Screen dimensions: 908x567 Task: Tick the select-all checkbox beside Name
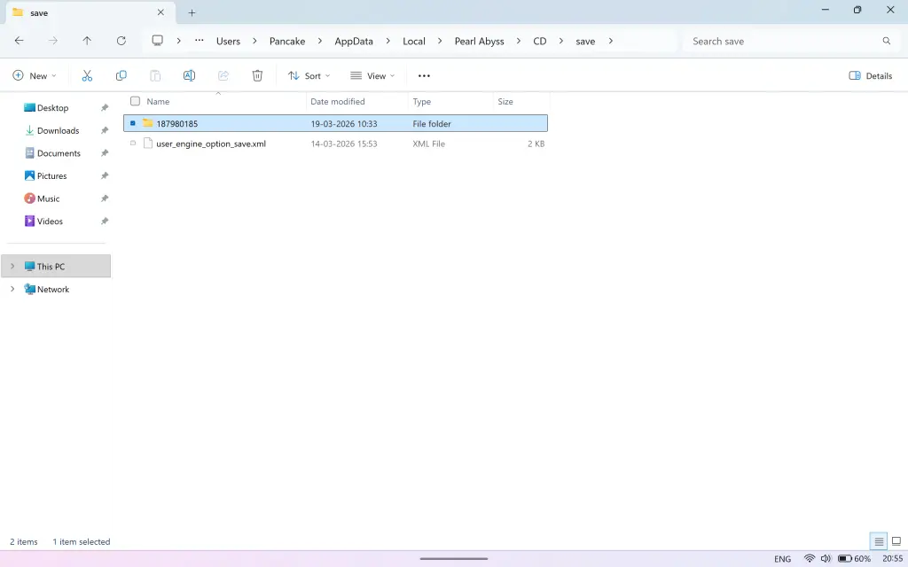tap(135, 101)
